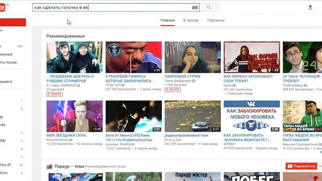Click the радиоуправляемый танк title
The height and width of the screenshot is (181, 322).
187,135
